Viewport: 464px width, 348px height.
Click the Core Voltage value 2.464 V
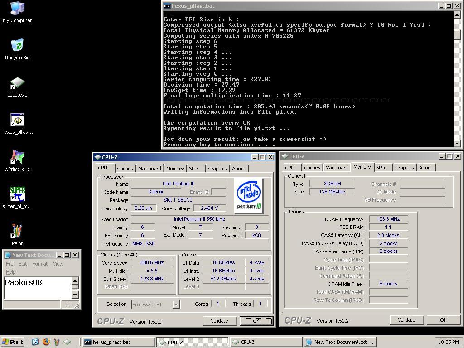click(x=209, y=208)
